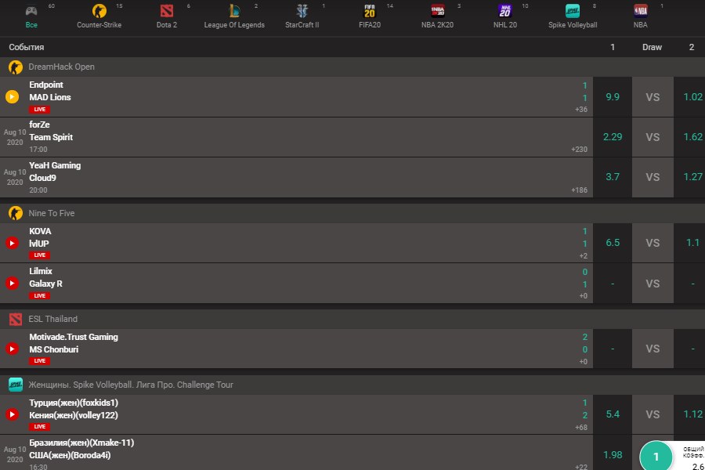Select the Все (All) games tab

coord(31,16)
